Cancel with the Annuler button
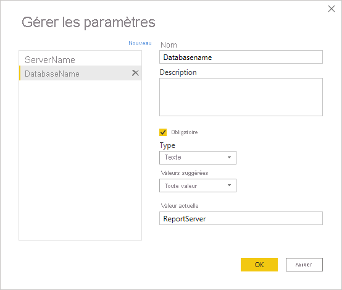Screen dimensions: 342x290 304,265
